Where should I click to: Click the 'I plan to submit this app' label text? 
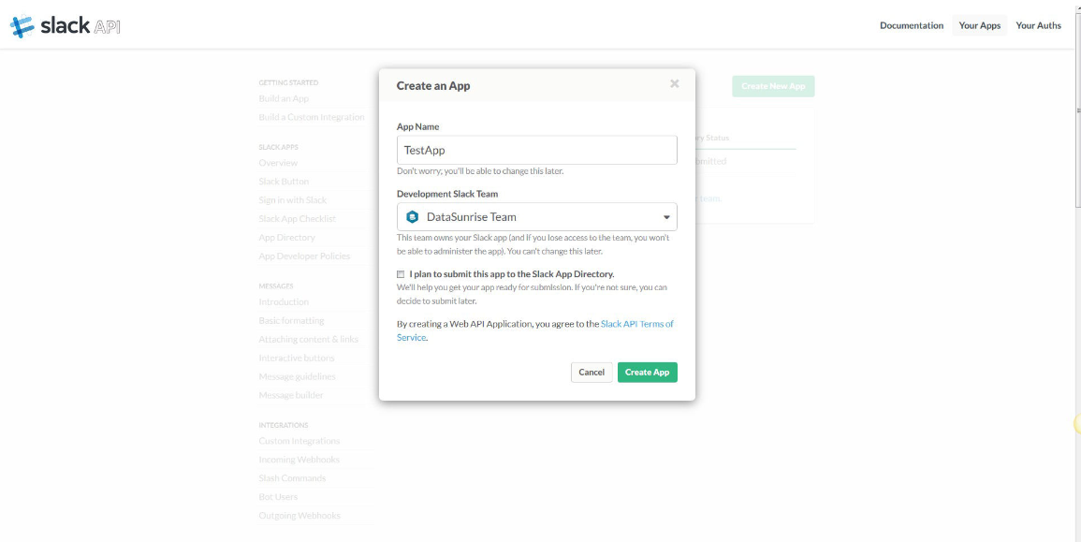click(x=512, y=273)
